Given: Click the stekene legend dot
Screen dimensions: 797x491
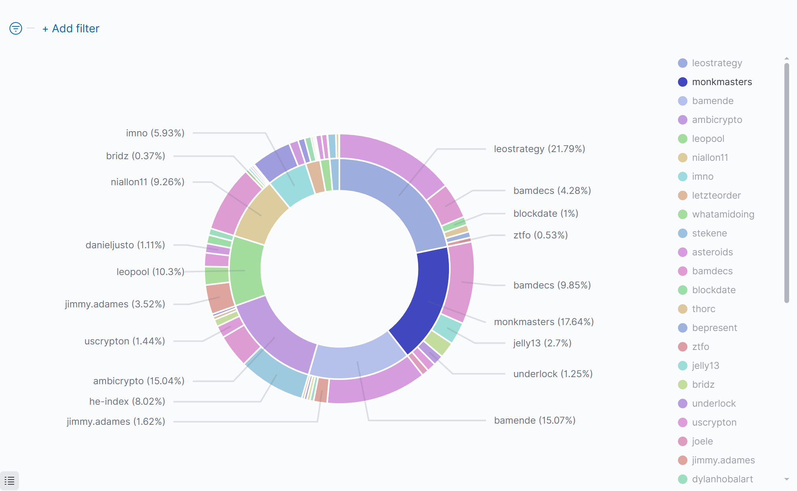Looking at the screenshot, I should (683, 233).
